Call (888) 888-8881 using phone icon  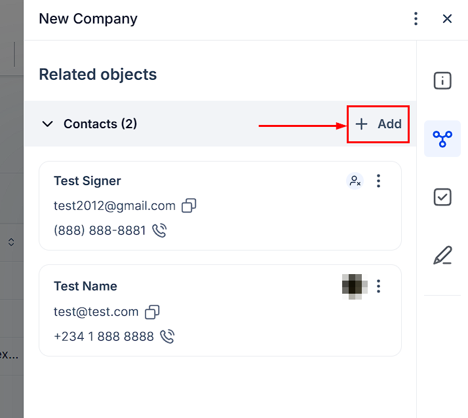159,231
